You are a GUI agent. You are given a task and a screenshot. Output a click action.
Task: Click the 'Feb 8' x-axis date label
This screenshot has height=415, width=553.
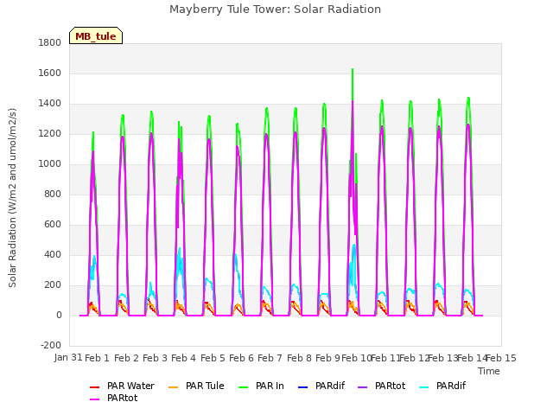tap(299, 358)
